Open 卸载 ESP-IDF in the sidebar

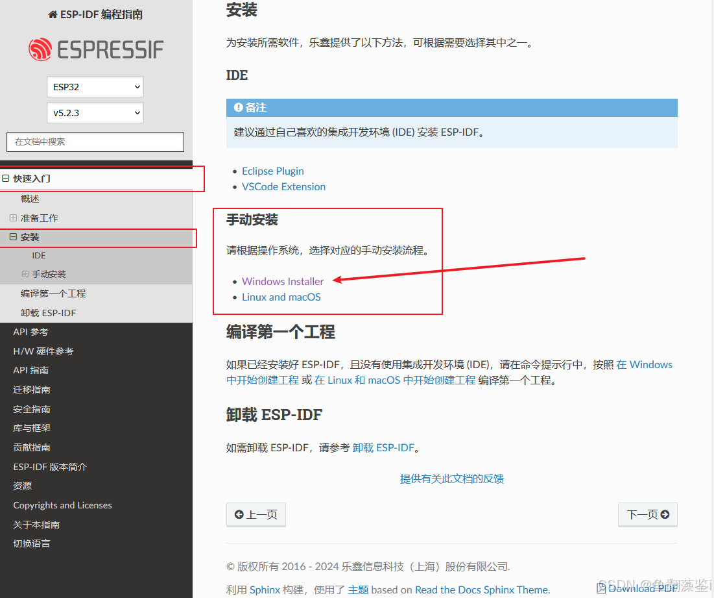48,313
